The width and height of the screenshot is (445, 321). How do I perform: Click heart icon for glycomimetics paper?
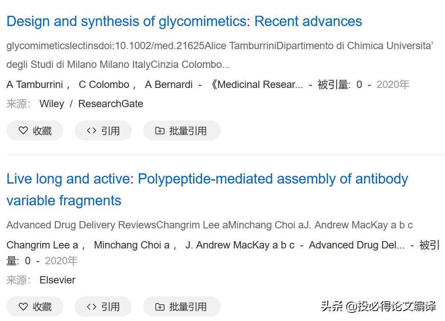(23, 131)
